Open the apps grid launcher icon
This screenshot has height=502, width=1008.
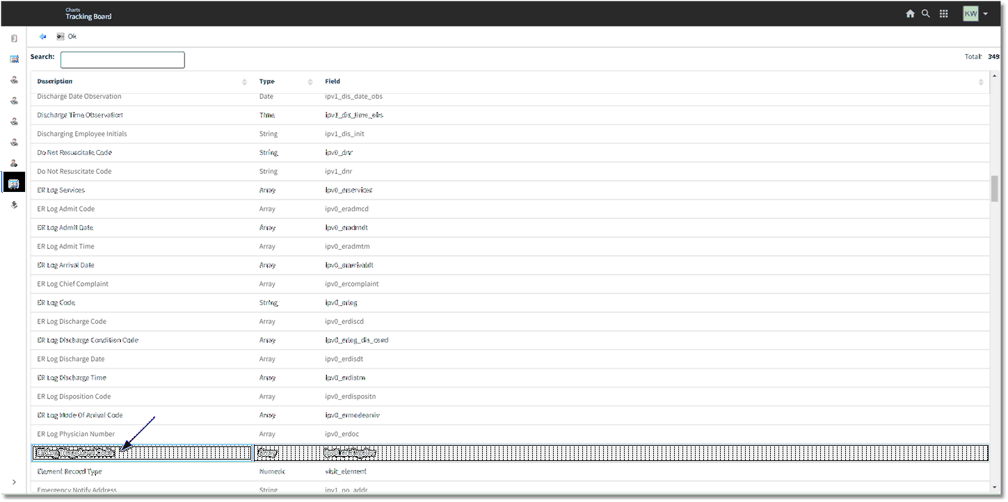[x=944, y=13]
